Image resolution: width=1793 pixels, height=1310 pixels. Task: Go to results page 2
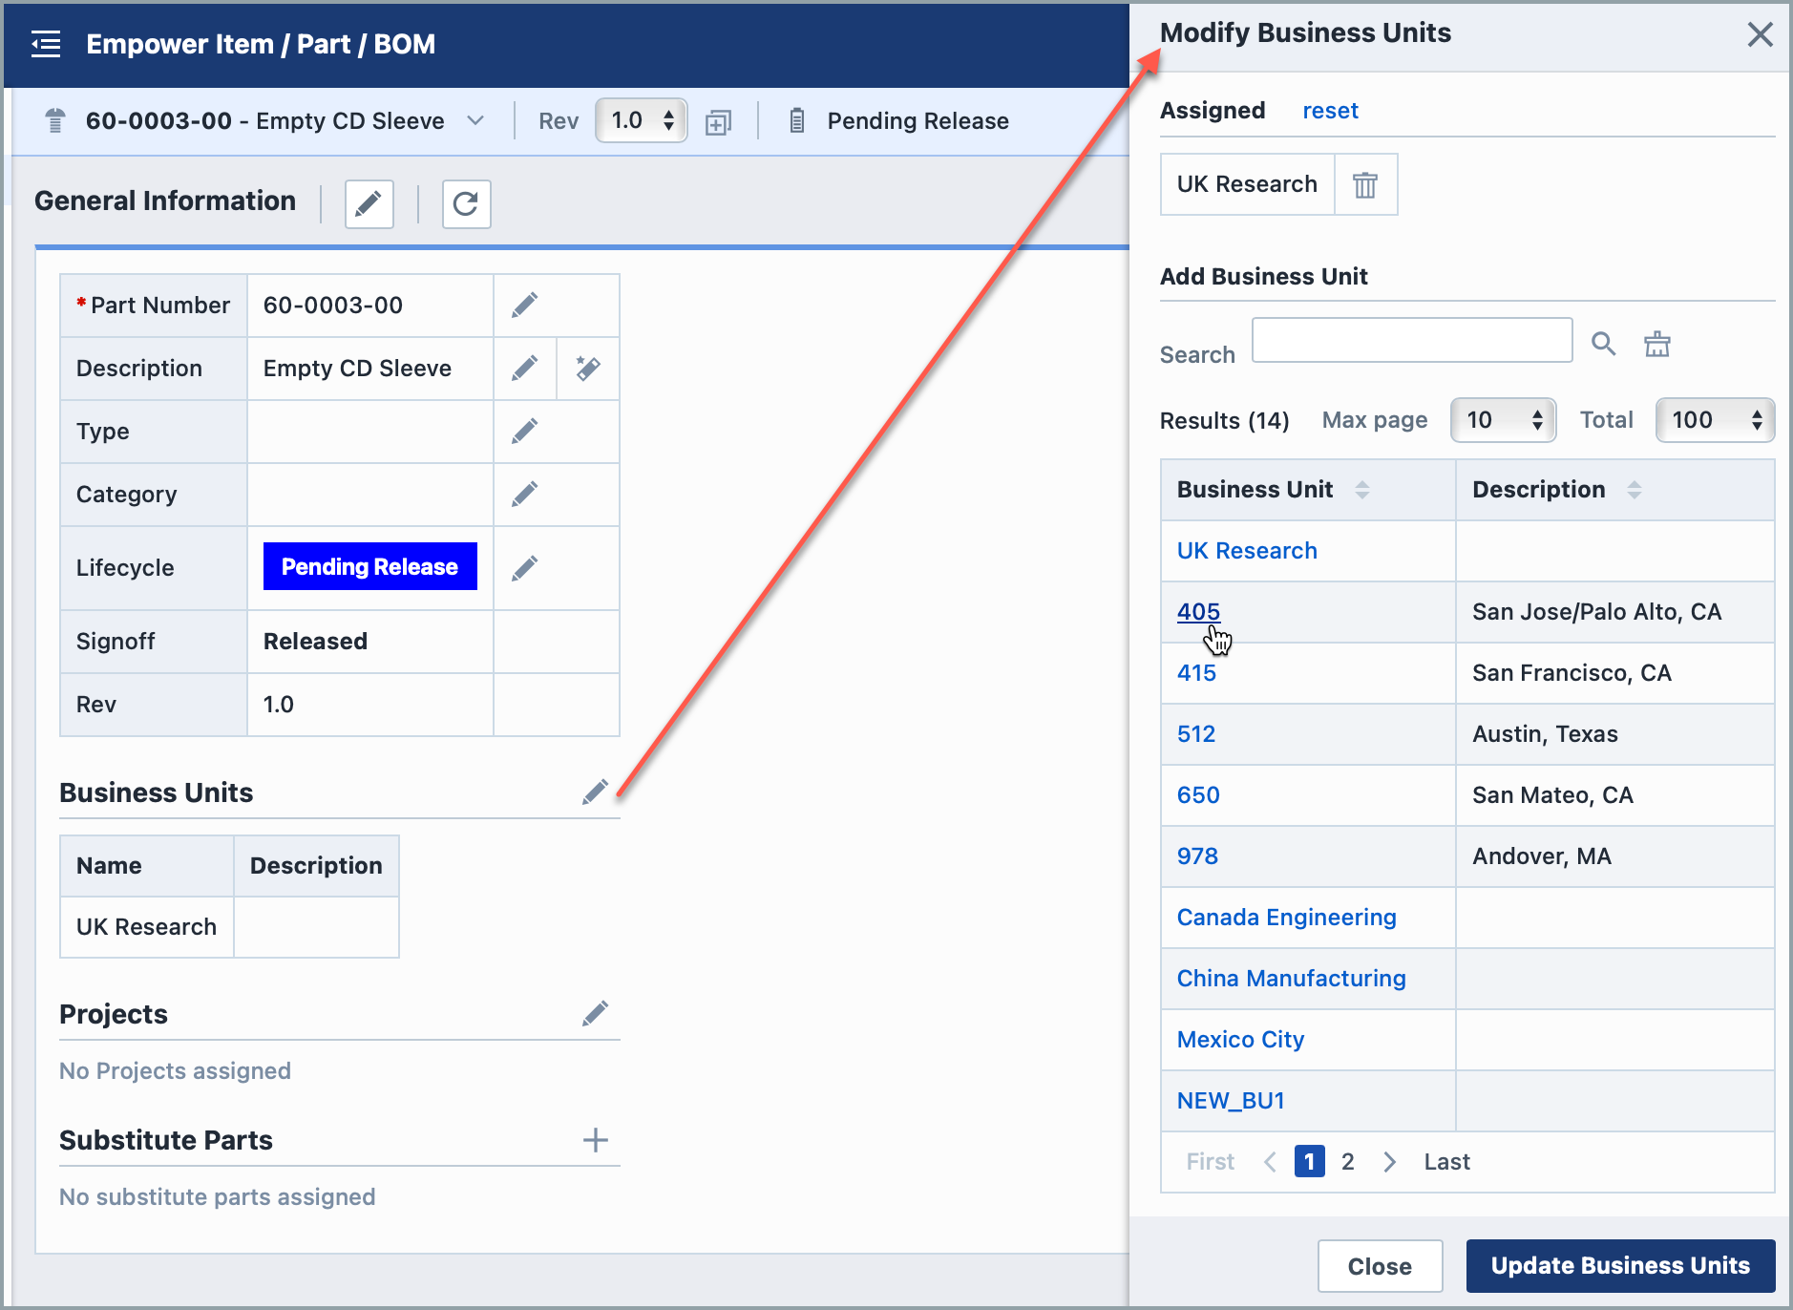point(1347,1161)
